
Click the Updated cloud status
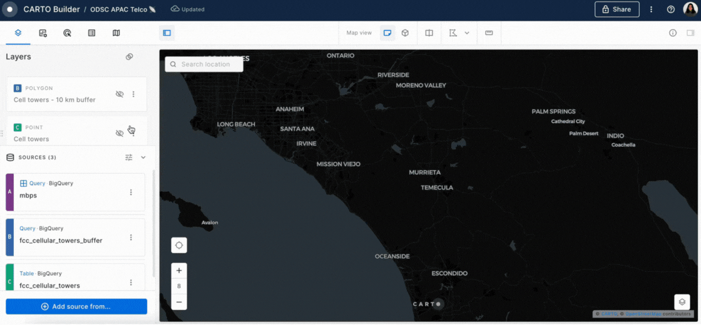(188, 9)
